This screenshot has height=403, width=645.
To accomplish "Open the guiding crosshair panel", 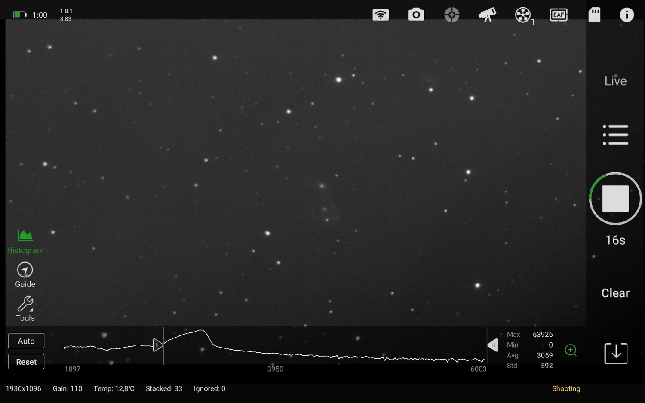I will (452, 15).
